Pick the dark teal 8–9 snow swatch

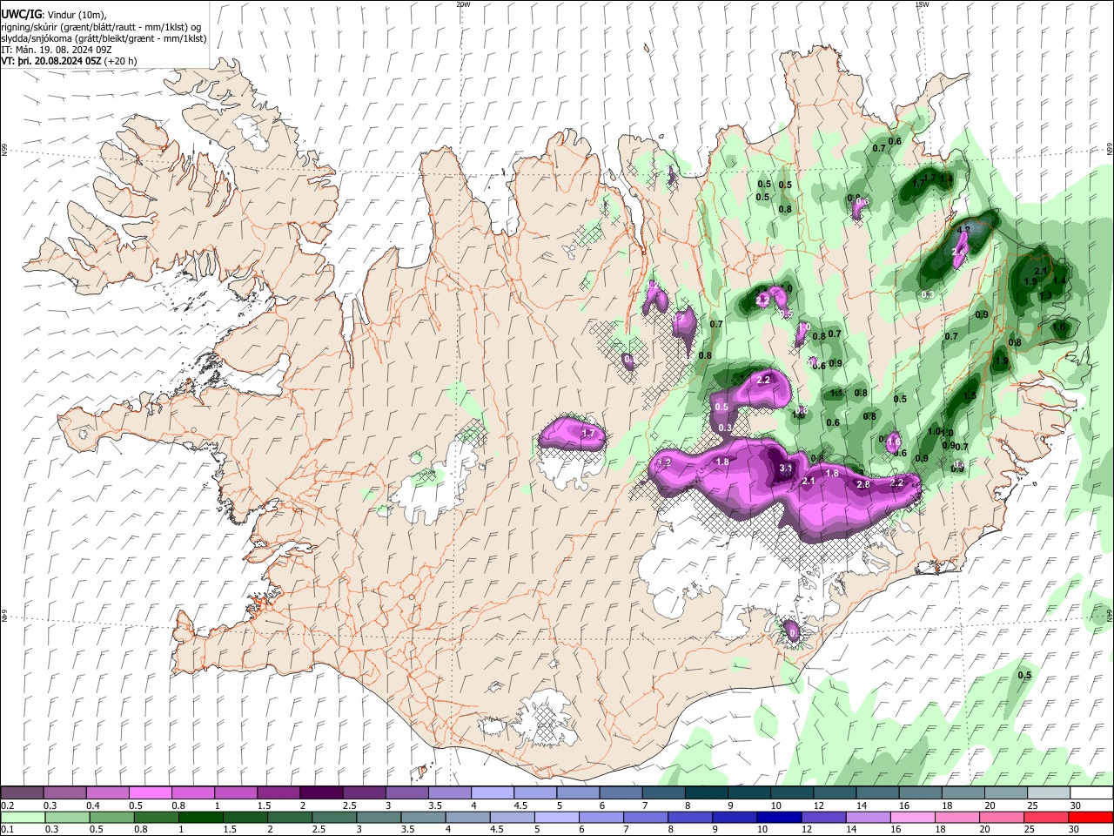click(705, 793)
